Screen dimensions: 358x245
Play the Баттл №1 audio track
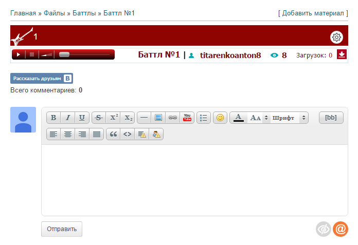[19, 54]
